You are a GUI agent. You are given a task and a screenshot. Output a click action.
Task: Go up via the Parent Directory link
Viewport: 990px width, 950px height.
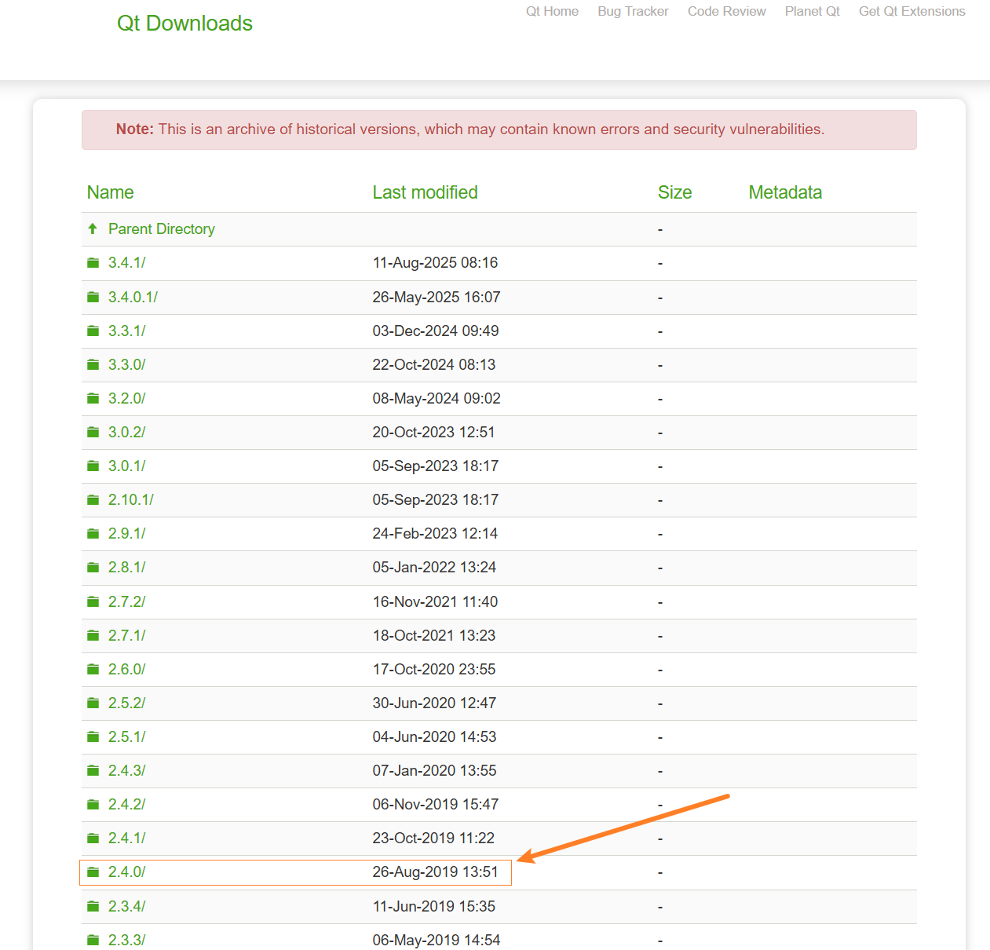162,228
